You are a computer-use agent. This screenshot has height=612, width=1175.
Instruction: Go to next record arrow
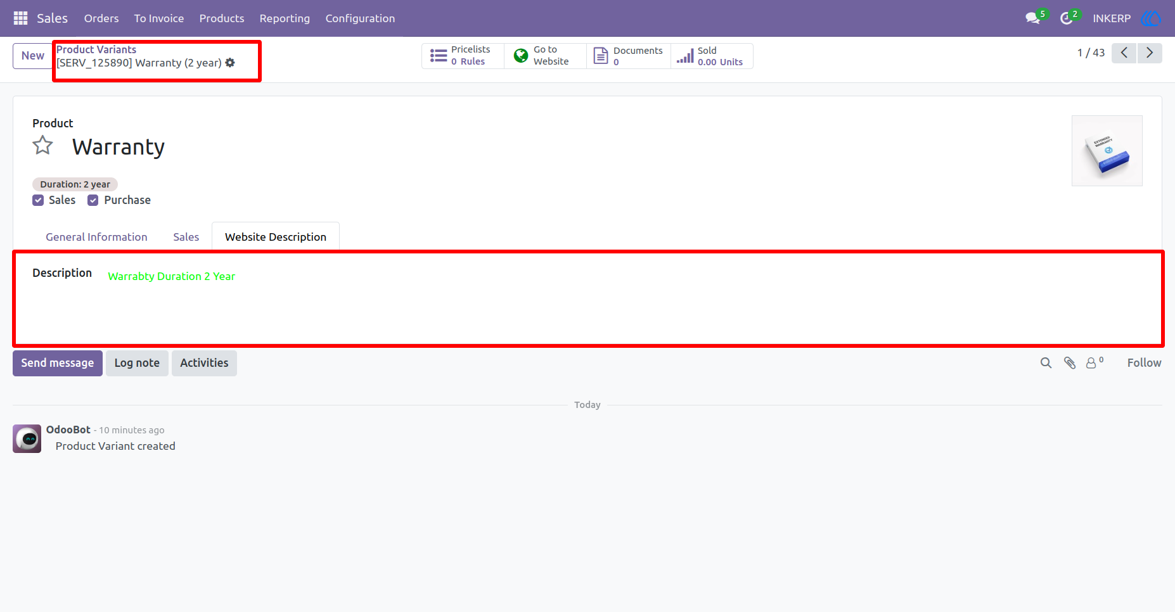coord(1150,53)
